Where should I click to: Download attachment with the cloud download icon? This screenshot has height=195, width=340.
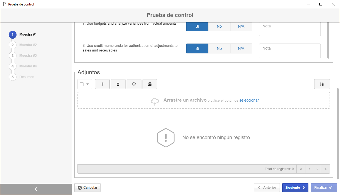point(134,84)
